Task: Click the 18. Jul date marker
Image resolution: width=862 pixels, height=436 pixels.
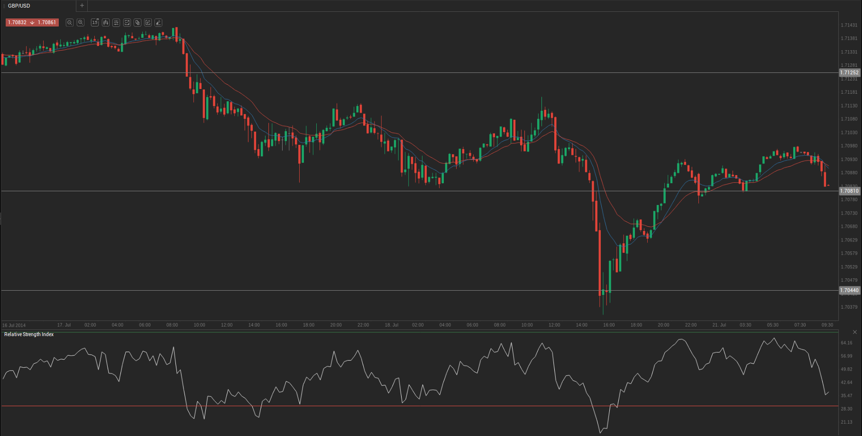Action: 392,325
